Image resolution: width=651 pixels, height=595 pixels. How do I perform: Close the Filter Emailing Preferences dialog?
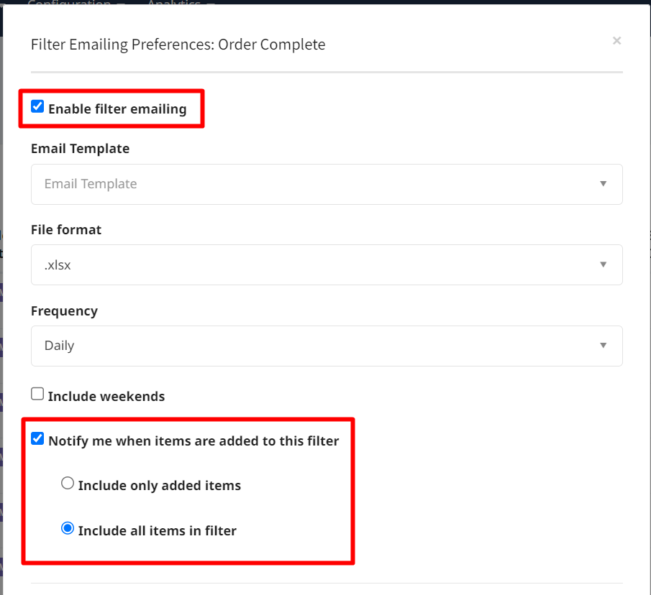coord(616,41)
